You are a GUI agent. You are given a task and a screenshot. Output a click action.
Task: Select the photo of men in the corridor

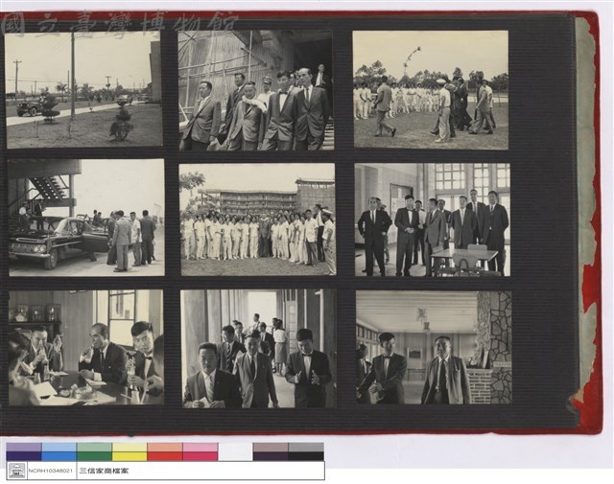[x=258, y=348]
